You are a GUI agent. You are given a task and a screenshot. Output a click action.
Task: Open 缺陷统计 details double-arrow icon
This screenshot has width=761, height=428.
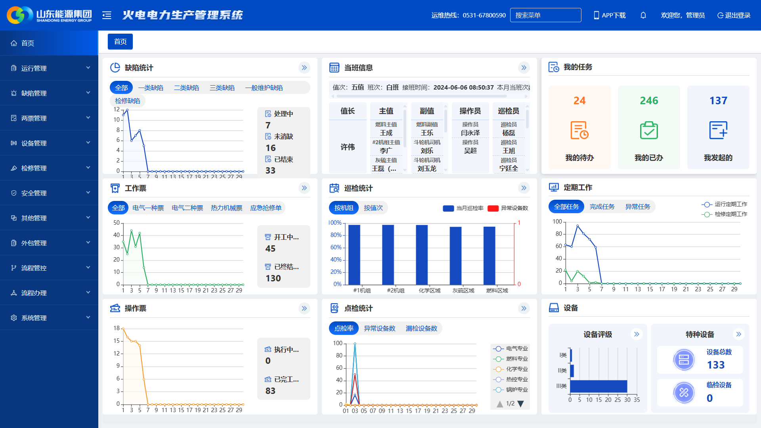304,68
